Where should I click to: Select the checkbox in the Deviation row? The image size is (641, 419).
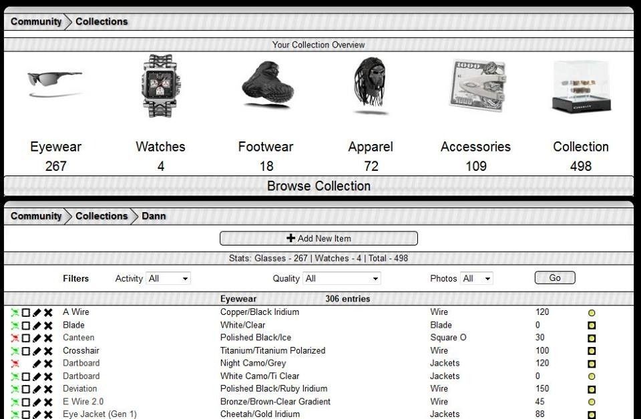point(26,389)
